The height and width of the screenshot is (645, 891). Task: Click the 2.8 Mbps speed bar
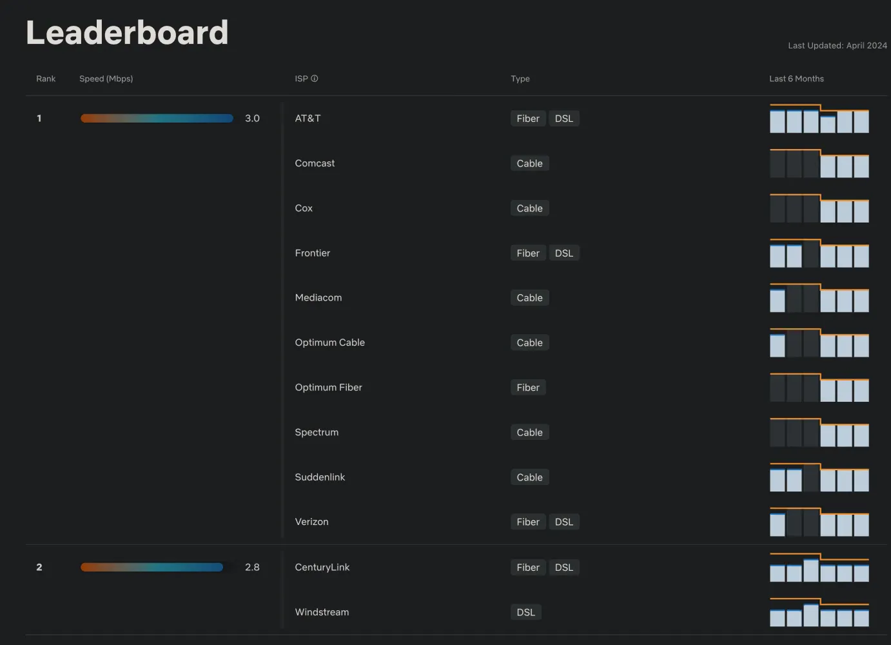point(152,567)
